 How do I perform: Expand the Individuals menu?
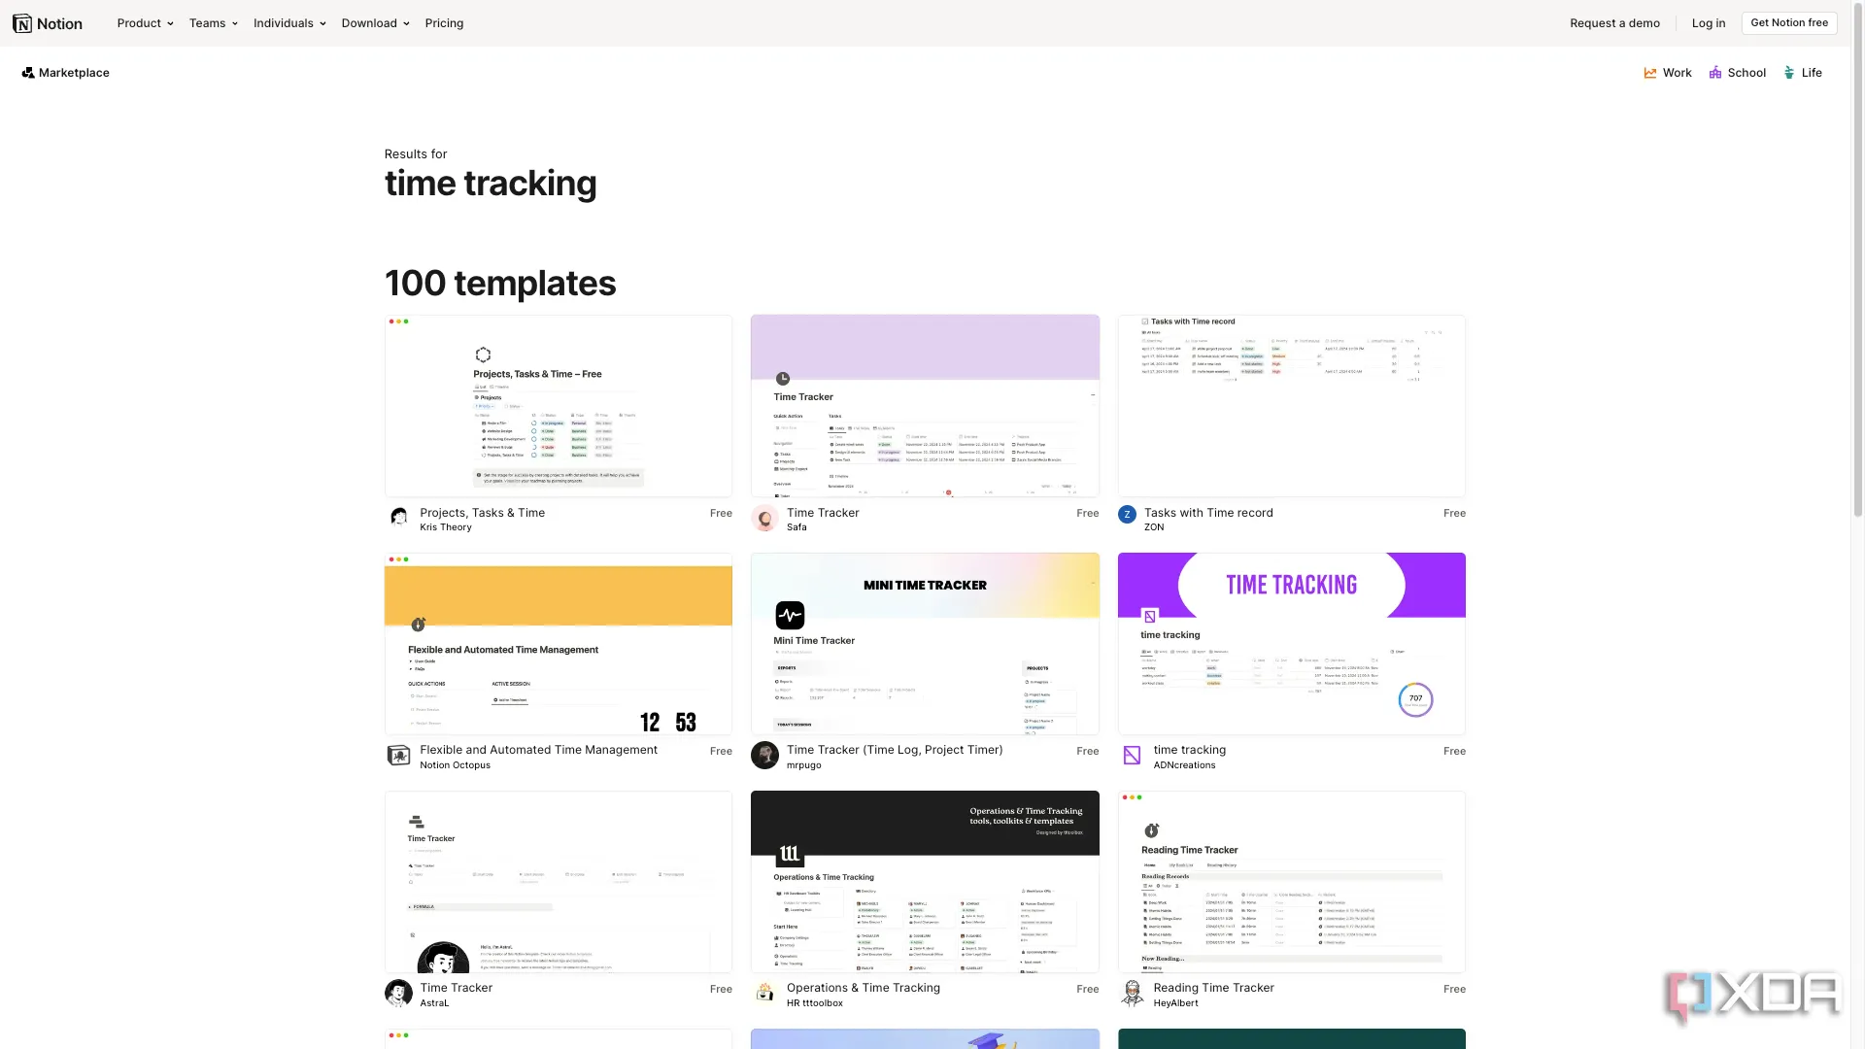(x=289, y=23)
